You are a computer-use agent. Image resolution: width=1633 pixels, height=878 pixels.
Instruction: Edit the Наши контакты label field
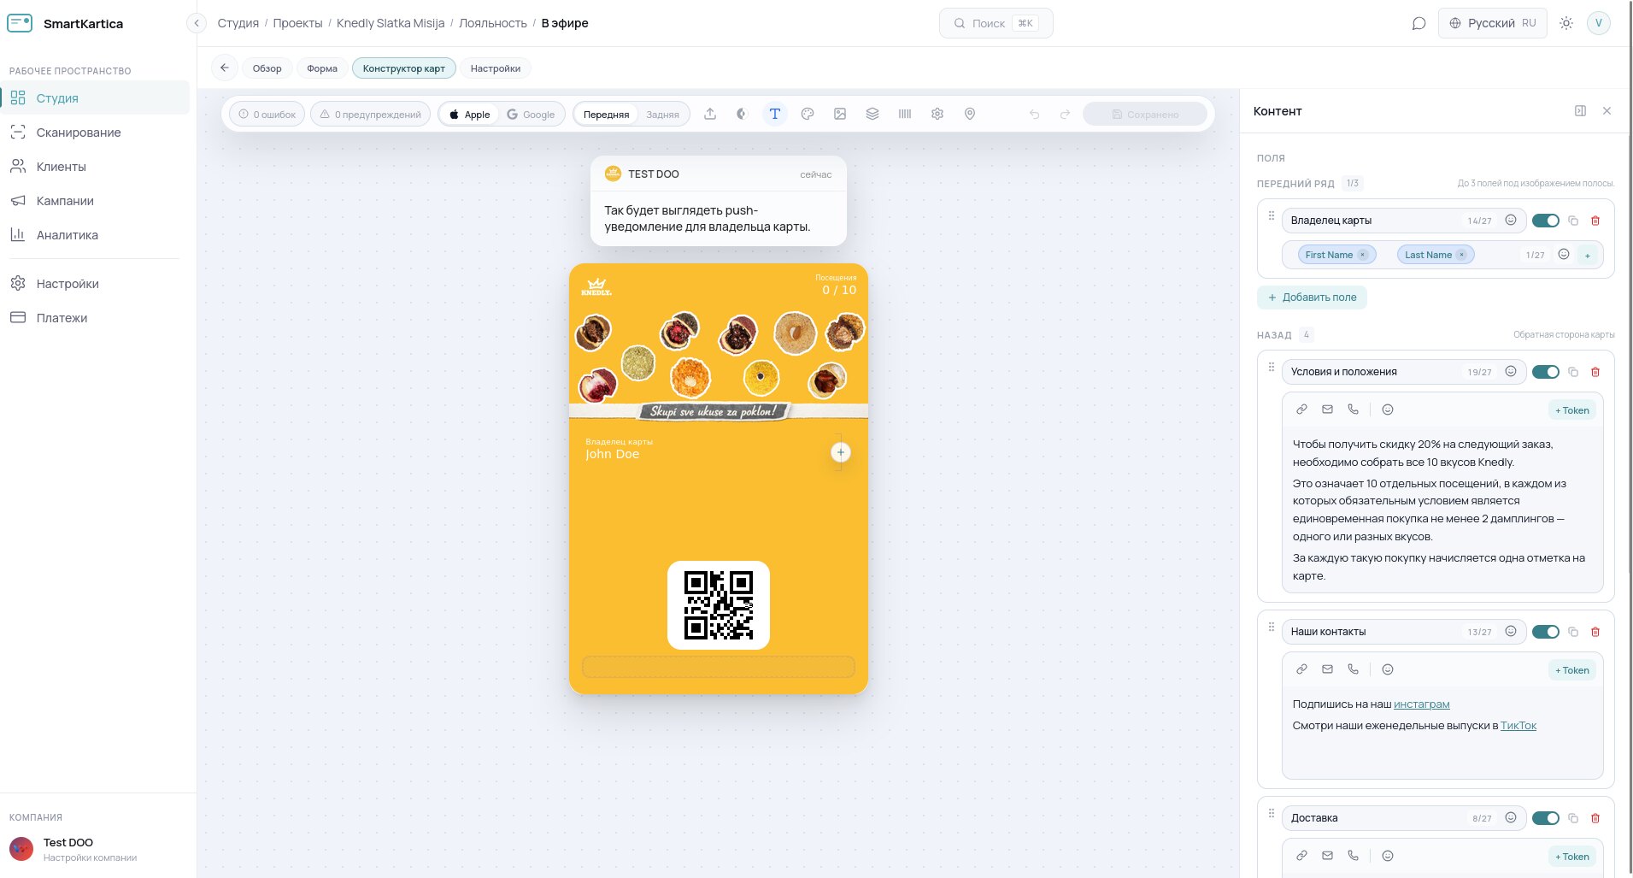click(1404, 632)
